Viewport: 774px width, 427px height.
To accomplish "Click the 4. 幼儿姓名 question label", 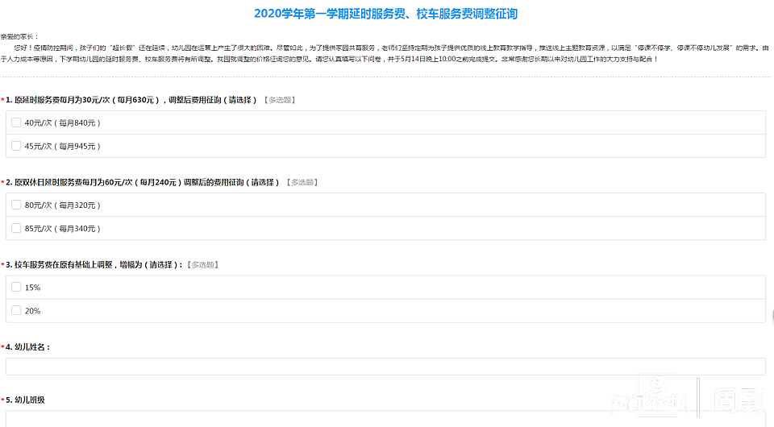I will click(29, 347).
